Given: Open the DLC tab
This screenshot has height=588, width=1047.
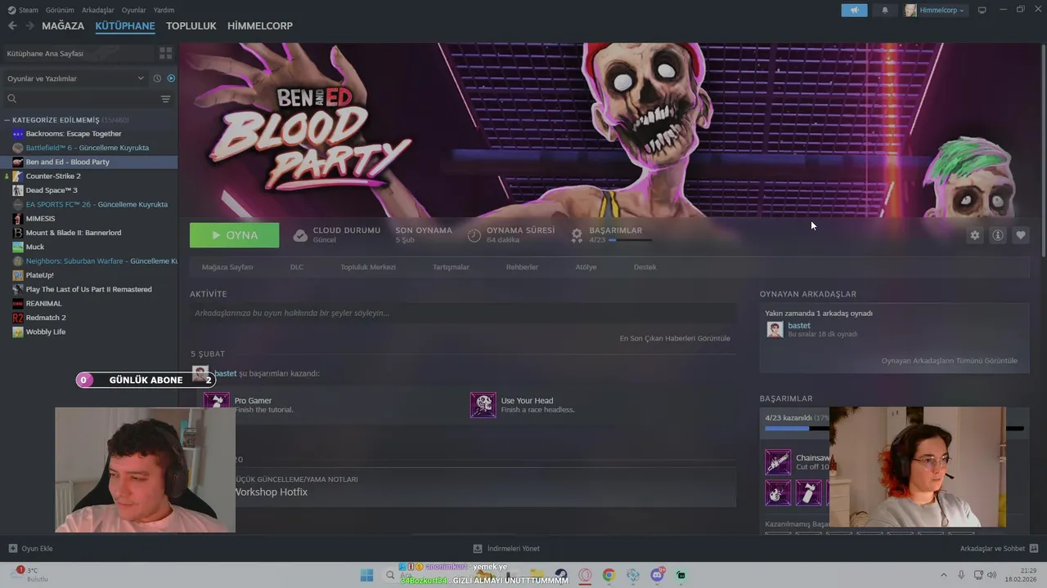Looking at the screenshot, I should tap(297, 267).
